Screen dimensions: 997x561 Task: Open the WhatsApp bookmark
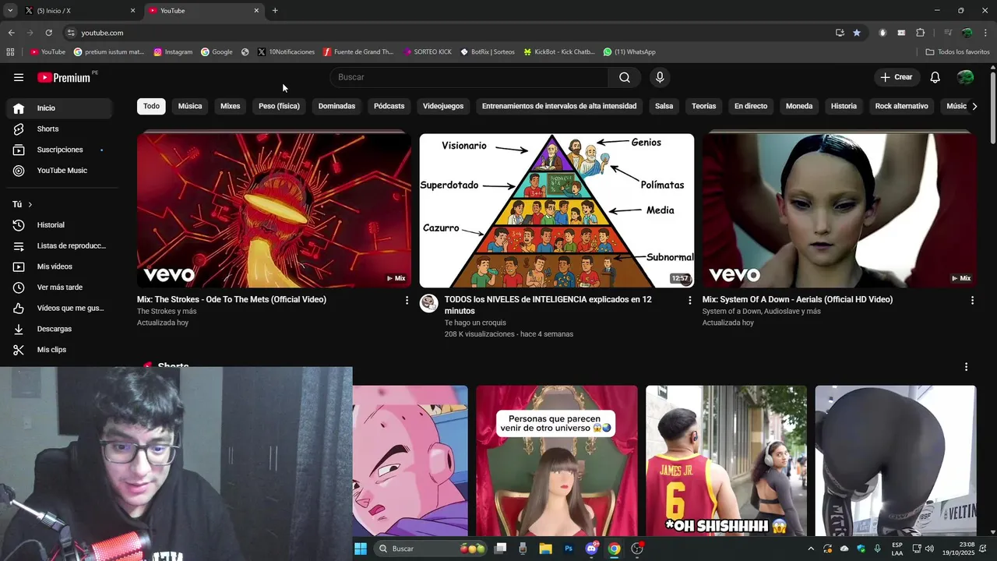(629, 52)
